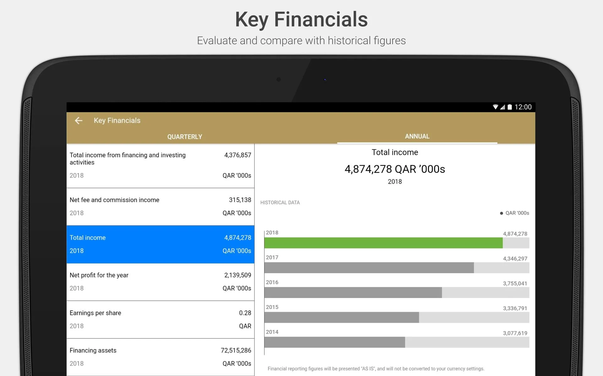The image size is (603, 376).
Task: Tap the battery icon in status bar
Action: 510,107
